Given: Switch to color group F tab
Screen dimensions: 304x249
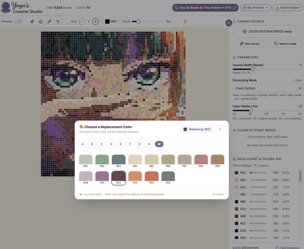Looking at the screenshot, I should [x=130, y=144].
